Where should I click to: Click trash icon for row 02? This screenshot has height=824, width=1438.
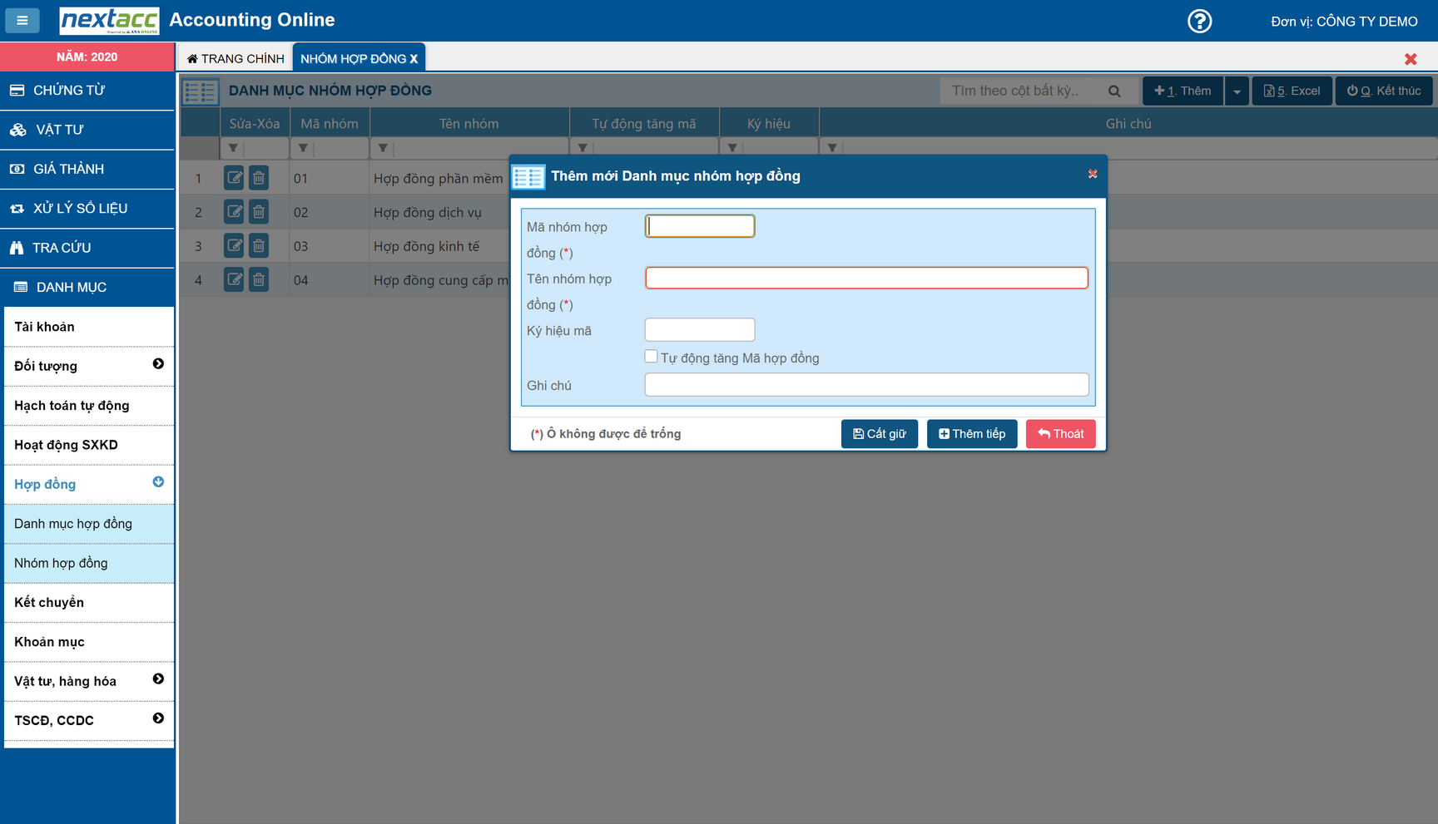[259, 212]
